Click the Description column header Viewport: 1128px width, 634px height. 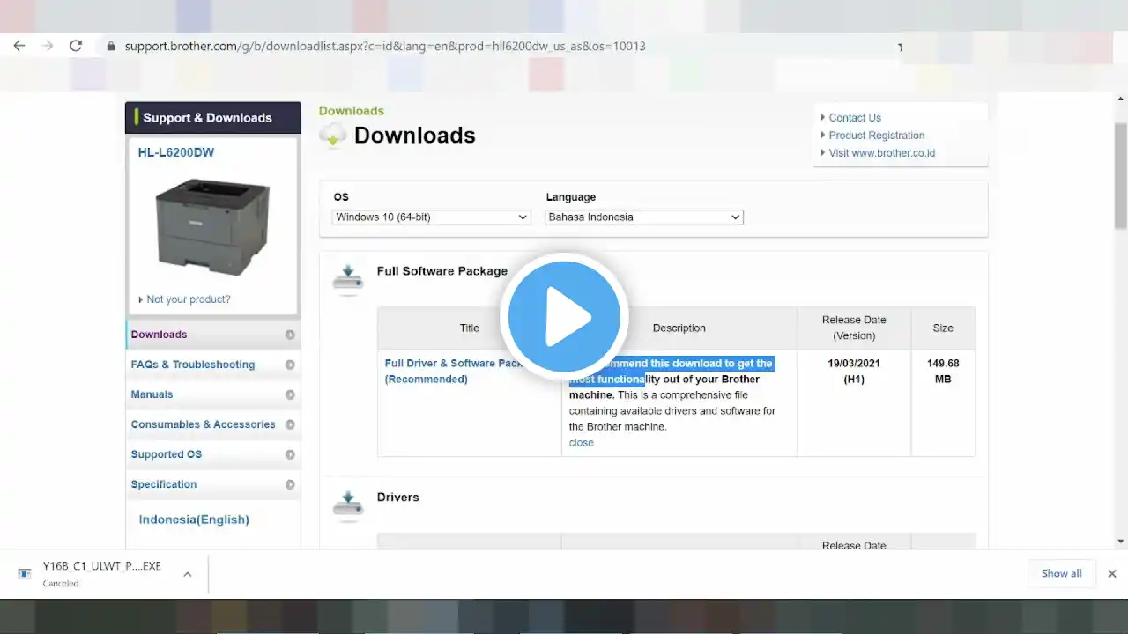click(x=679, y=328)
